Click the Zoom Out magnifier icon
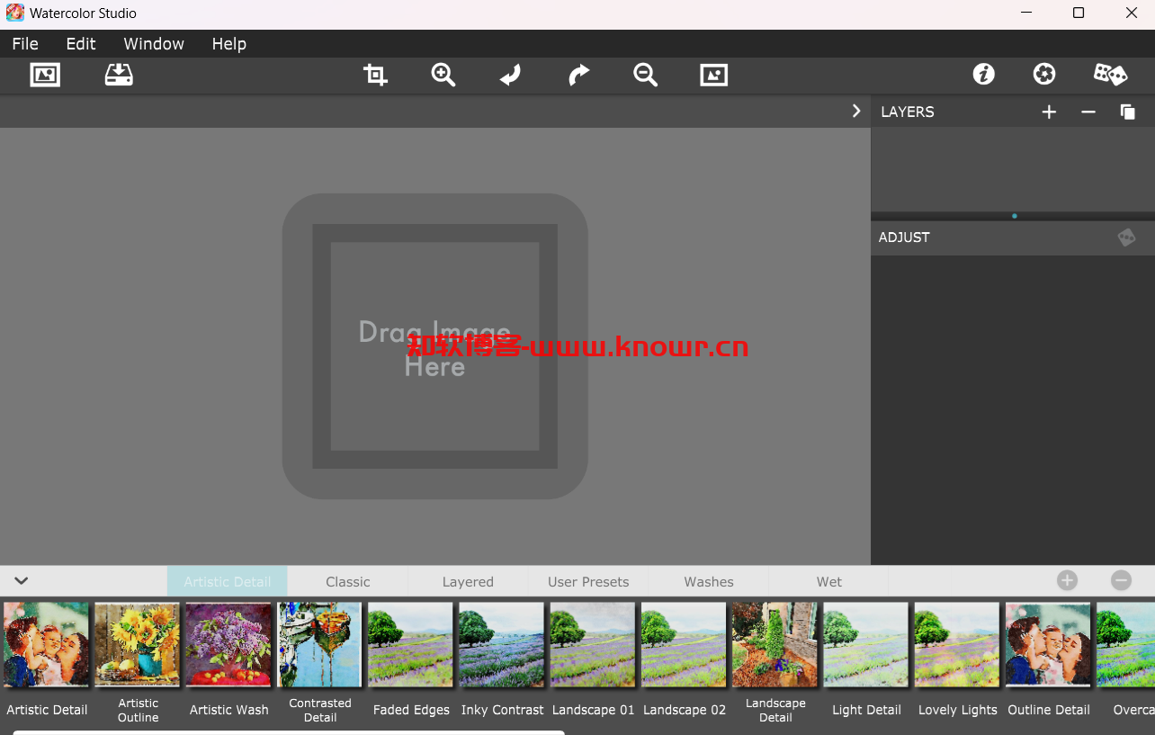 tap(646, 75)
